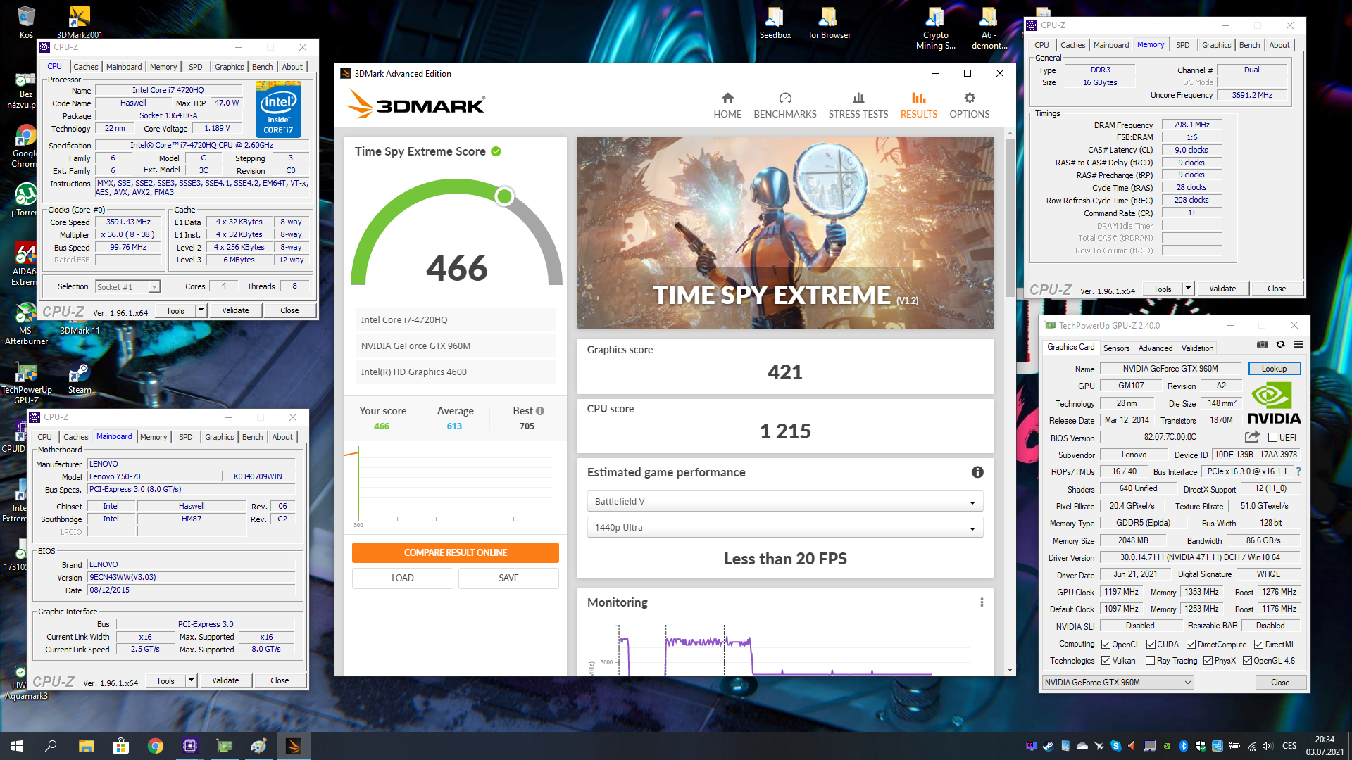Image resolution: width=1352 pixels, height=760 pixels.
Task: Open 3DMark OPTIONS gear
Action: coord(970,106)
